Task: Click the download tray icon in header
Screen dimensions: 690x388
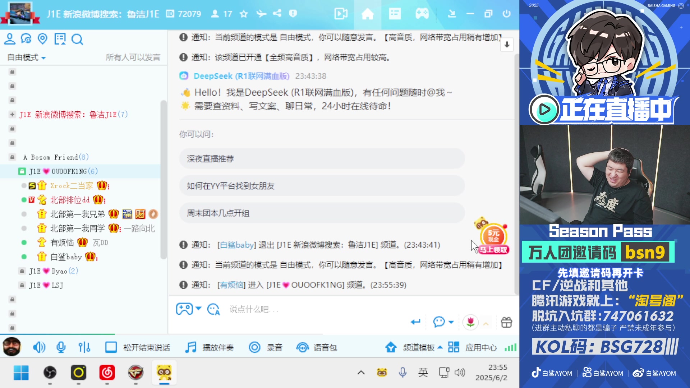Action: (x=452, y=14)
